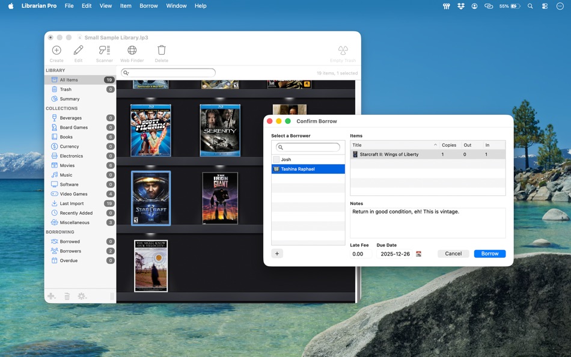Click the gear actions icon at bottom sidebar

(82, 296)
